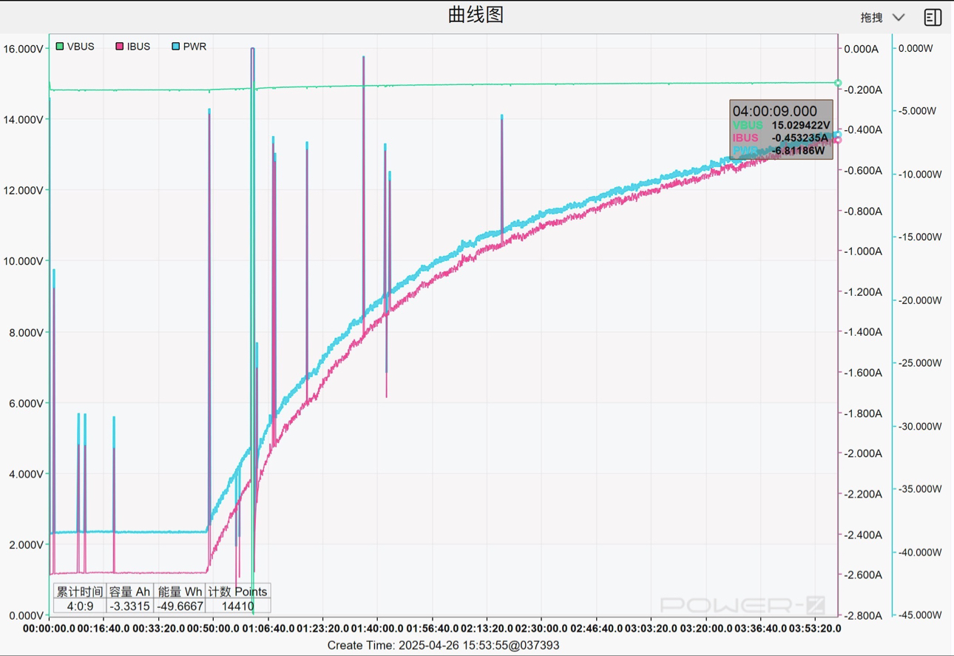
Task: Click the 累计时间 table header
Action: (x=80, y=592)
